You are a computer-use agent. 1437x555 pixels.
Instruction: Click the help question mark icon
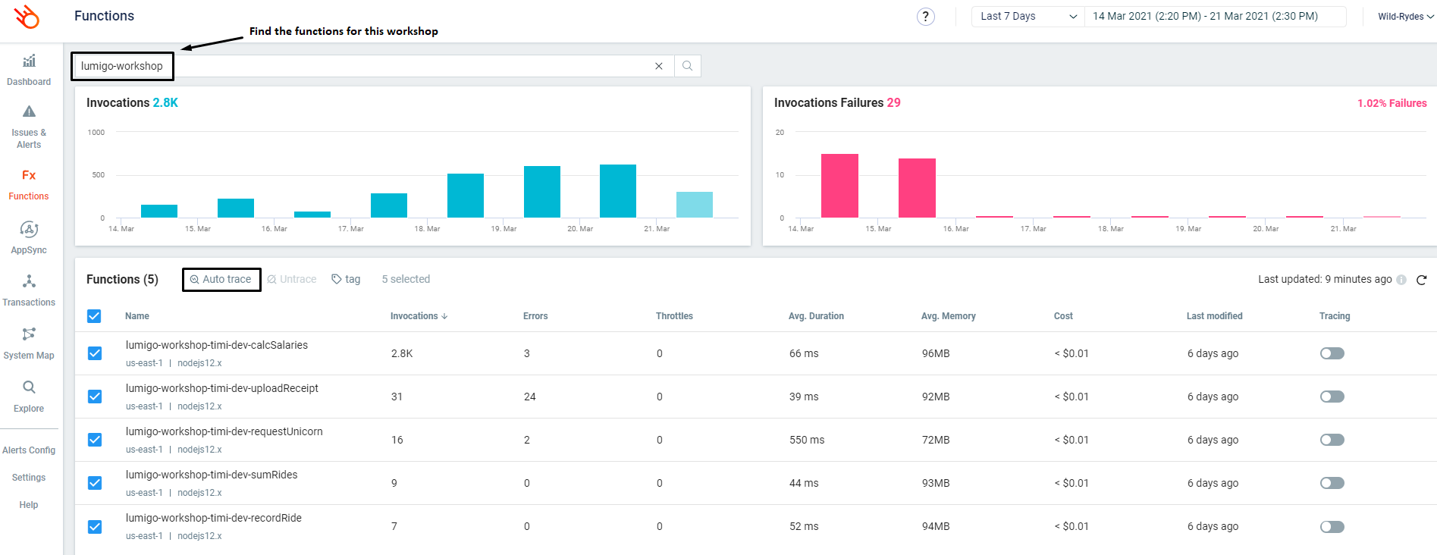pos(925,17)
